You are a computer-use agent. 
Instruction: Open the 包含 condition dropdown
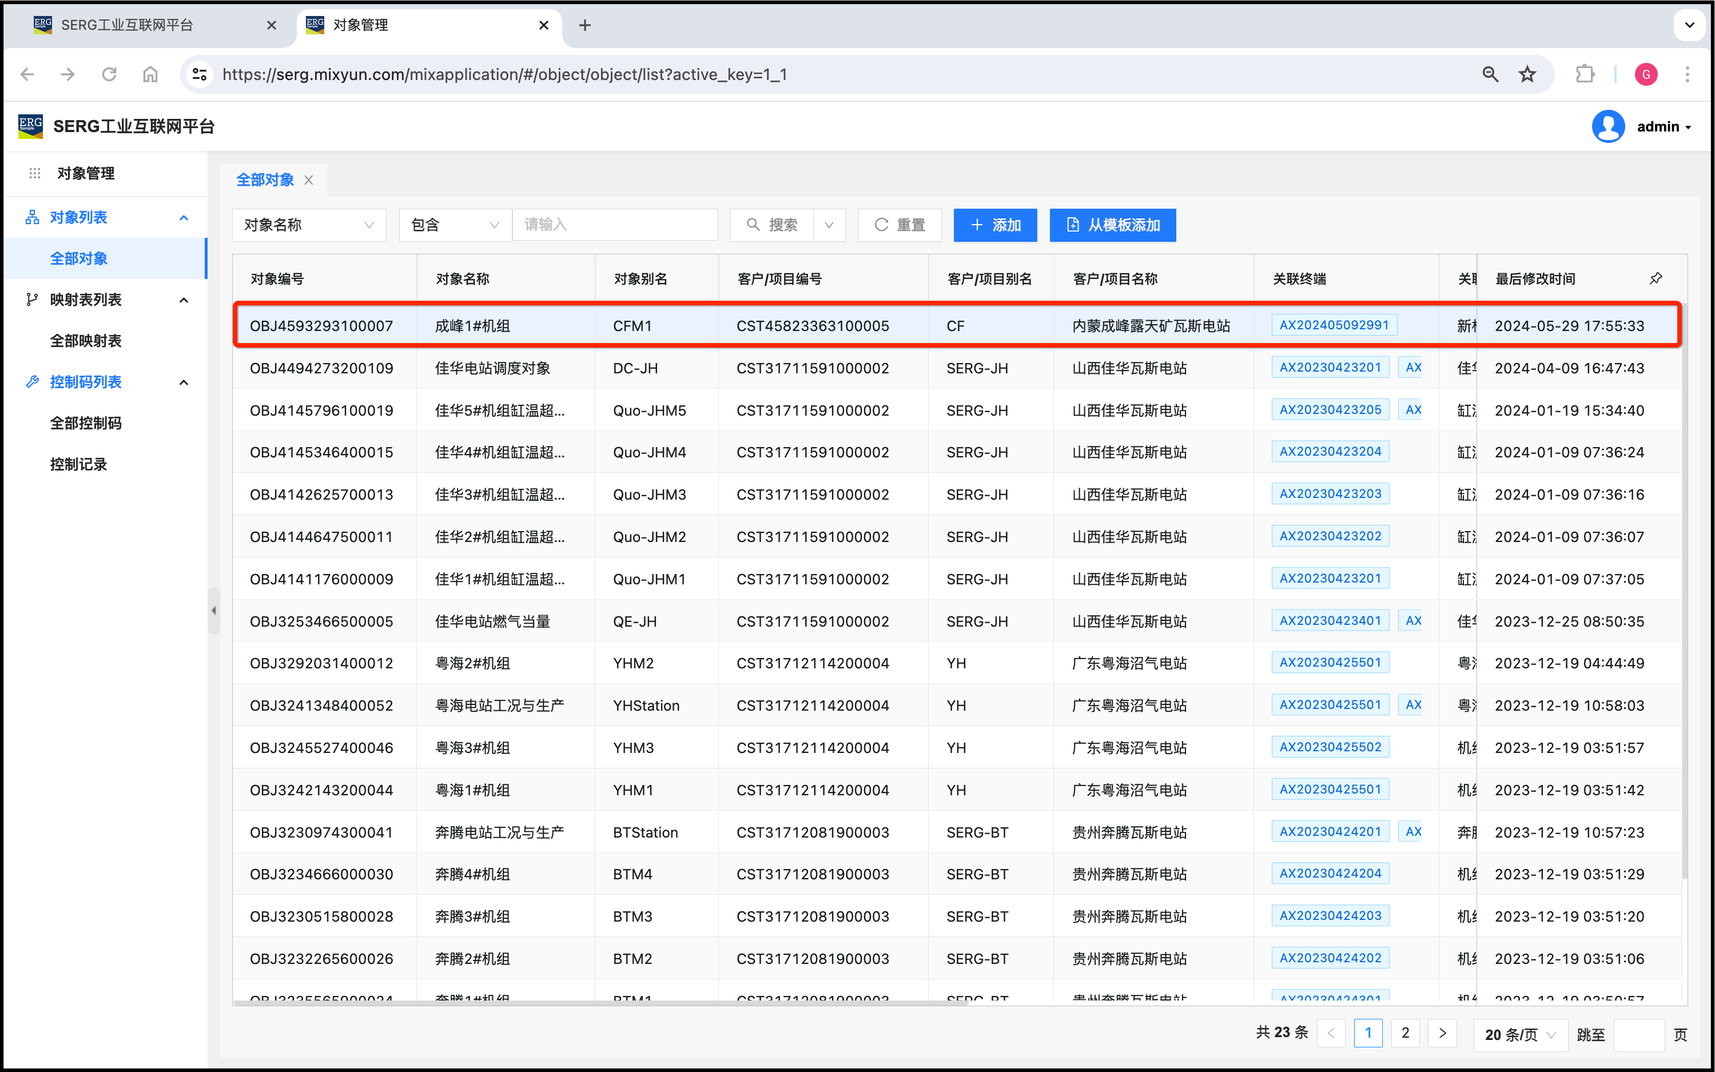click(x=455, y=225)
